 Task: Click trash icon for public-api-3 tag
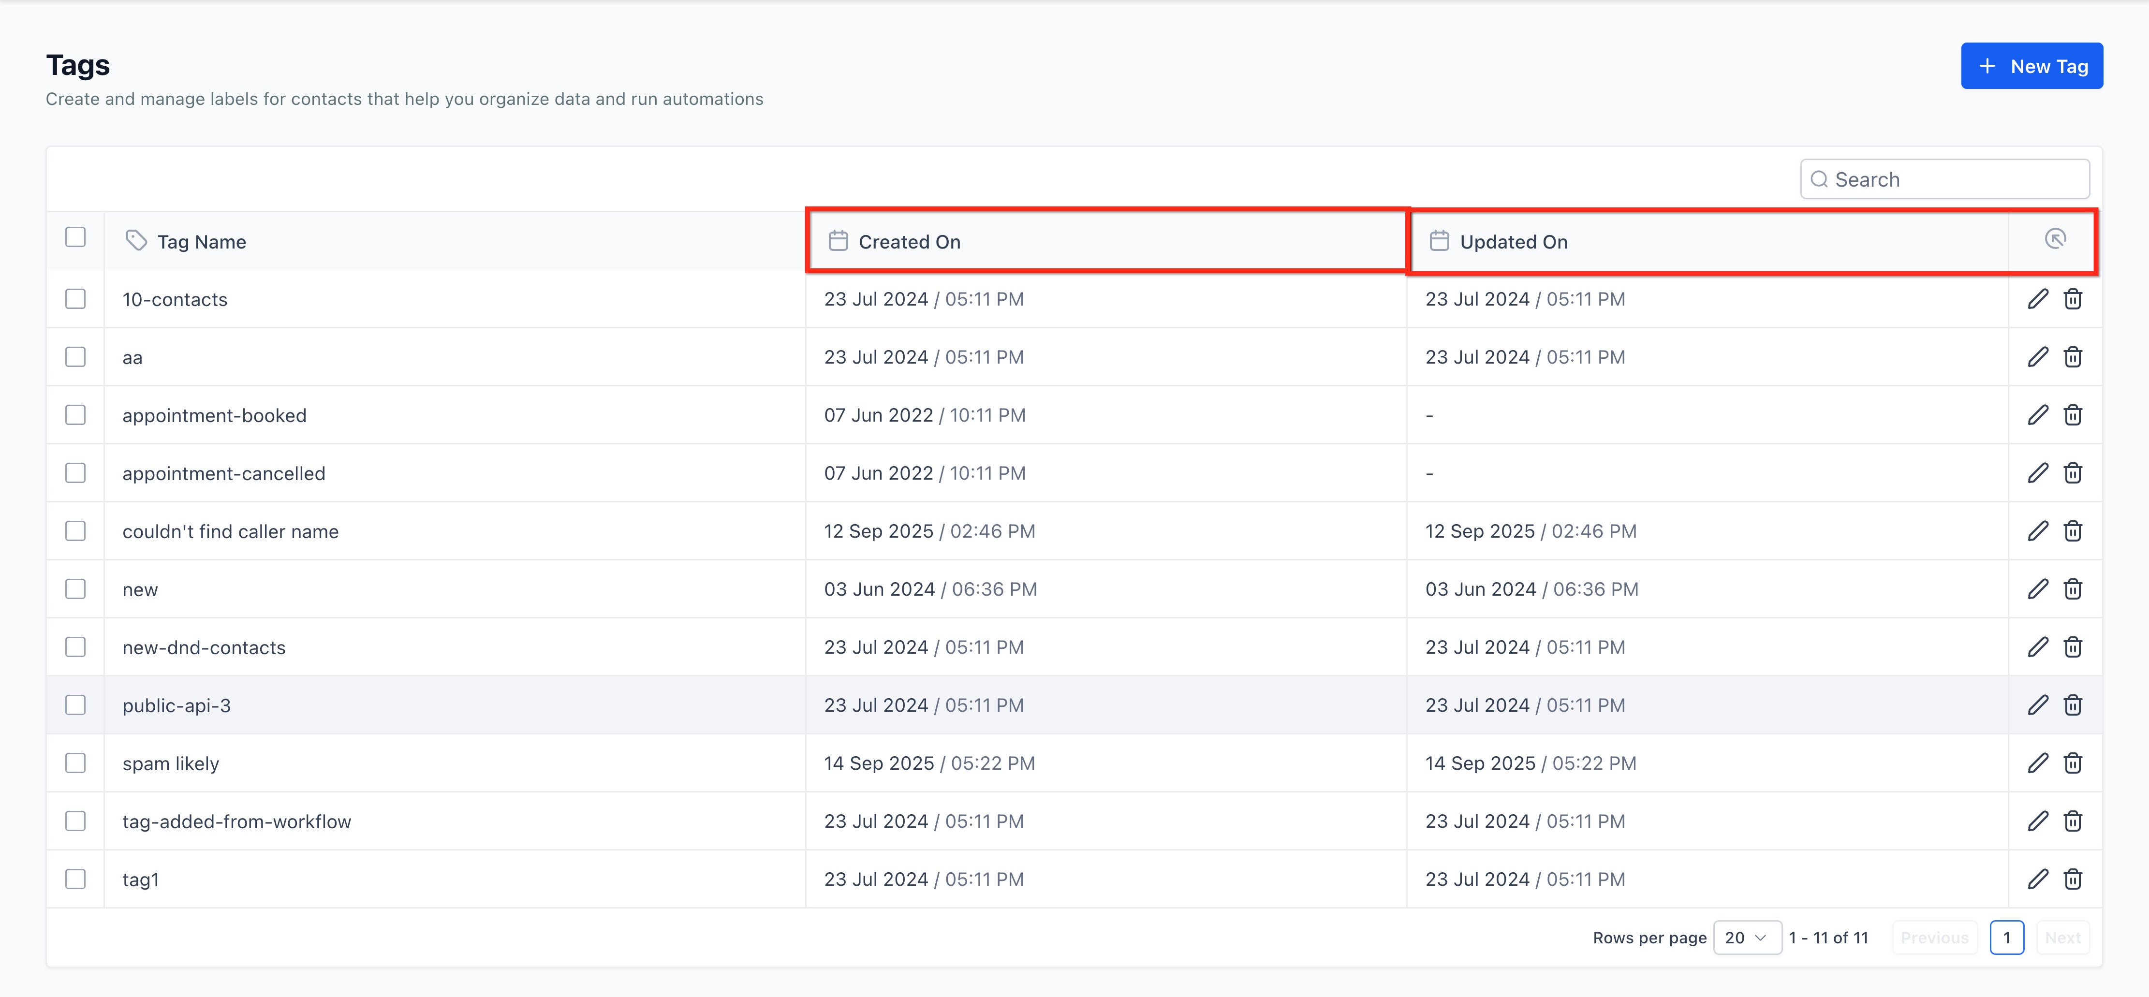(2072, 705)
